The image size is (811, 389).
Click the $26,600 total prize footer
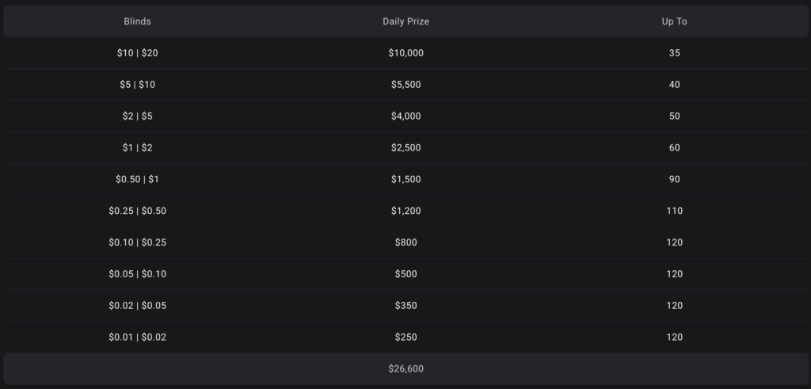(405, 368)
